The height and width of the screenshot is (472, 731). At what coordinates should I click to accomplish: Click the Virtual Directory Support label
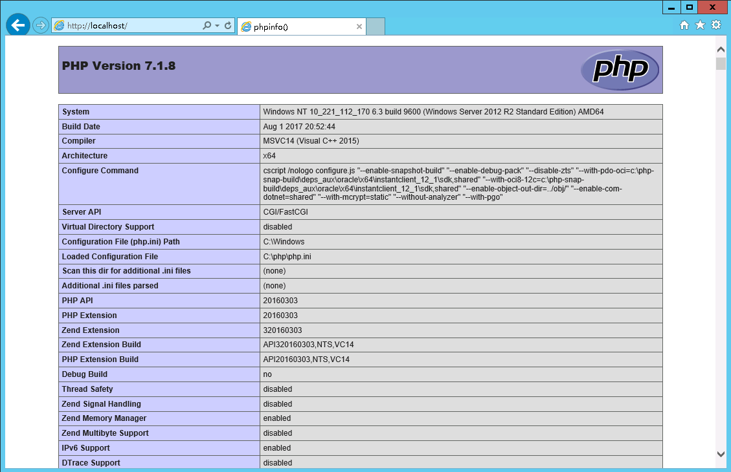tap(107, 227)
